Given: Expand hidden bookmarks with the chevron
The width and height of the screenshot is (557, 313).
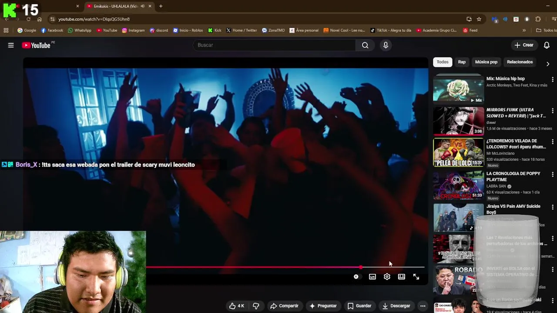Looking at the screenshot, I should point(524,30).
